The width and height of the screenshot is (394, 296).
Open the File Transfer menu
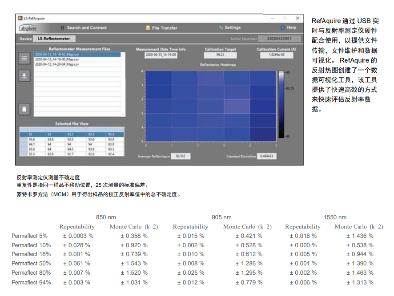[165, 28]
